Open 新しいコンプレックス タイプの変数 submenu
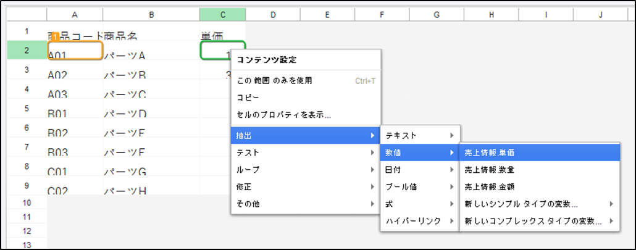Screen dimensions: 636x250 [540, 221]
